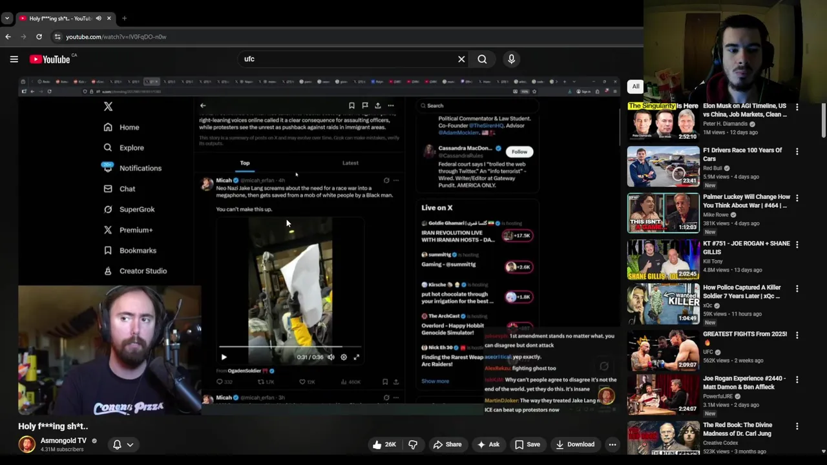Select the All filter chip
Screen dimensions: 827x465
click(x=636, y=87)
